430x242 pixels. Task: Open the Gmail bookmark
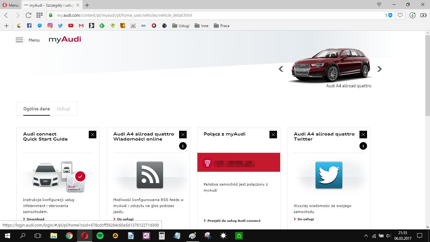coord(81,26)
